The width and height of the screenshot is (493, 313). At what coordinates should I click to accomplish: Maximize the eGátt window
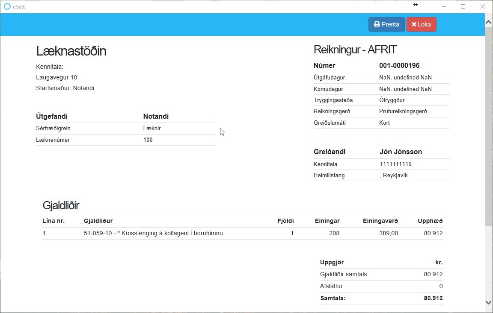pyautogui.click(x=463, y=6)
